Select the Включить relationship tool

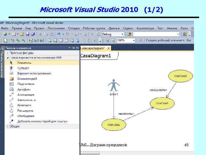pos(42,105)
